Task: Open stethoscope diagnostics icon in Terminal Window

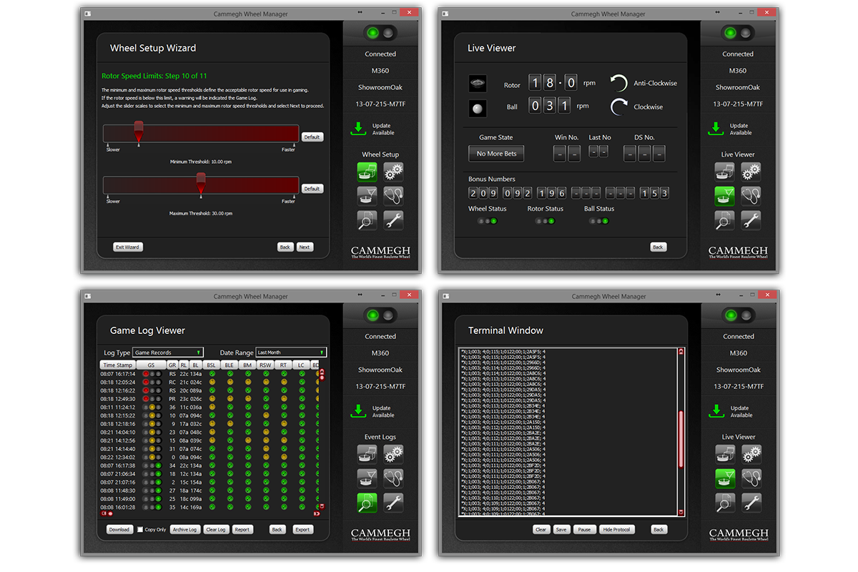Action: click(x=751, y=478)
